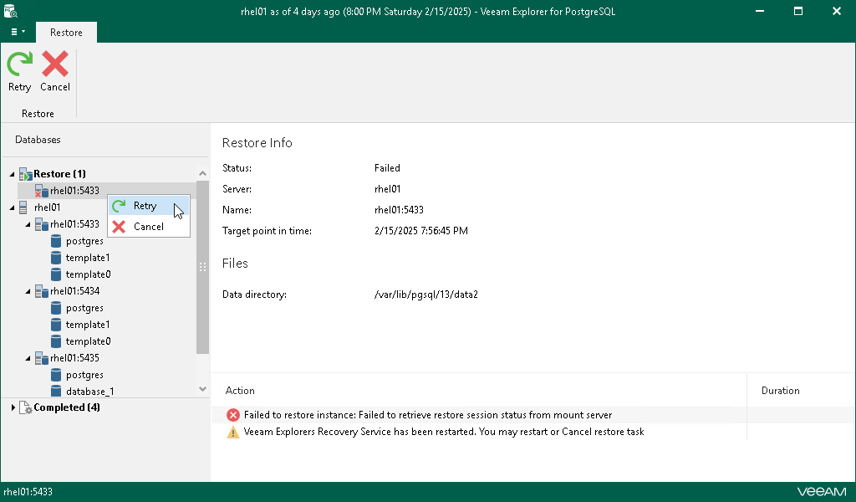The height and width of the screenshot is (502, 856).
Task: Collapse the rhel01:5435 instance node
Action: (28, 359)
